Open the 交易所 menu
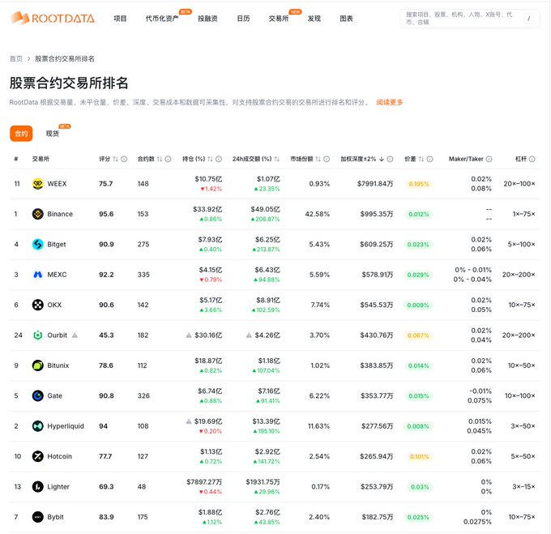The height and width of the screenshot is (534, 551). click(x=279, y=19)
